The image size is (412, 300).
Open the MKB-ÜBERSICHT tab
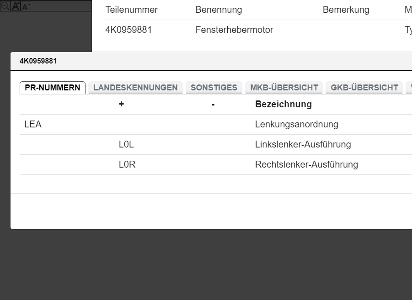point(284,88)
